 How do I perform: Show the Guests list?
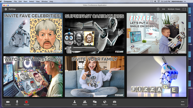[x=85, y=103]
